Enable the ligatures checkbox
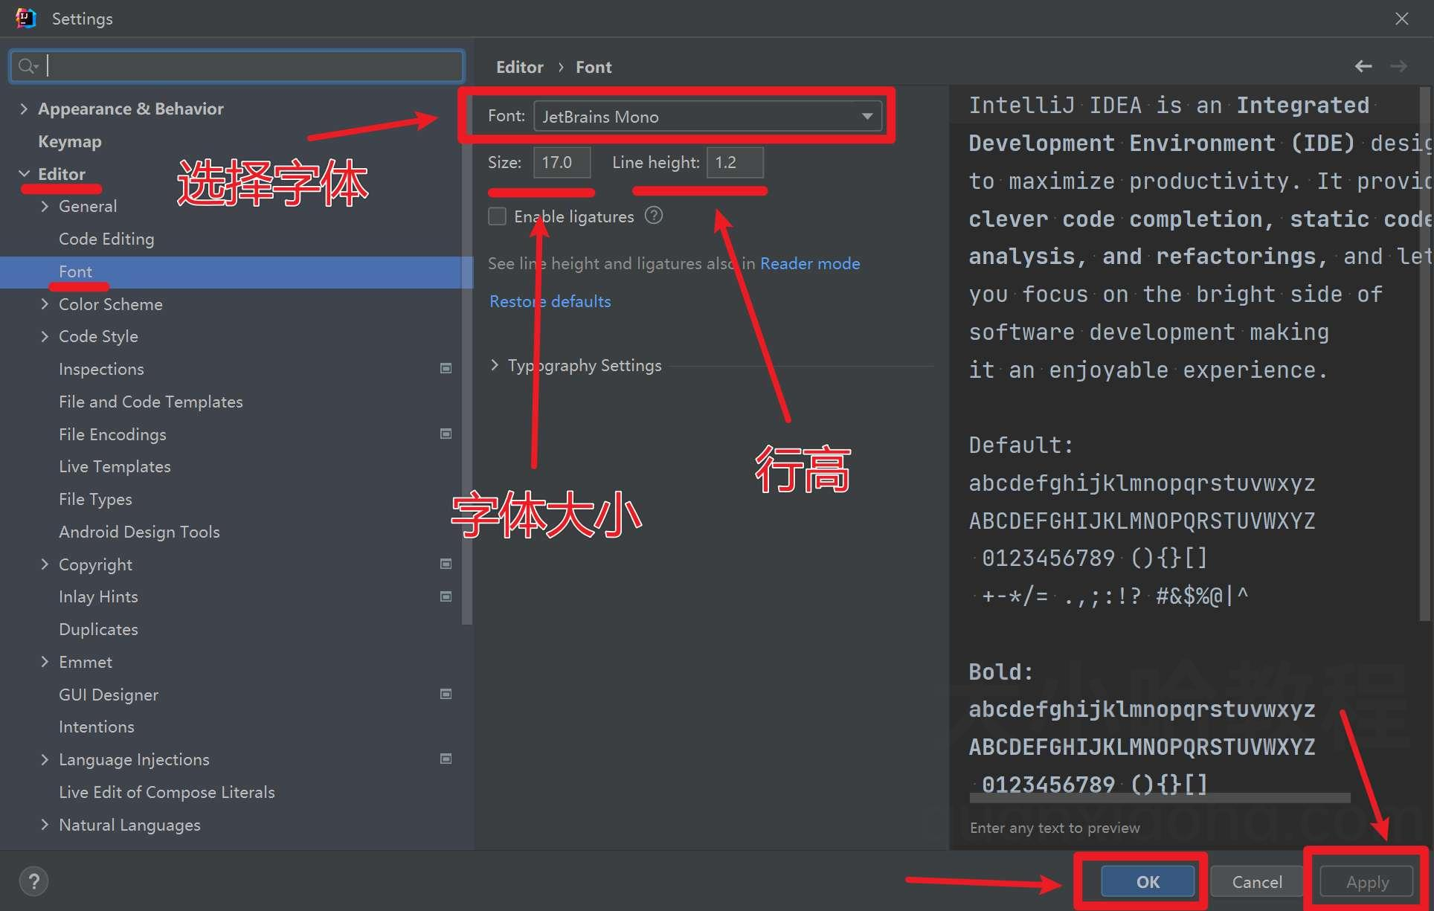1434x911 pixels. [497, 216]
